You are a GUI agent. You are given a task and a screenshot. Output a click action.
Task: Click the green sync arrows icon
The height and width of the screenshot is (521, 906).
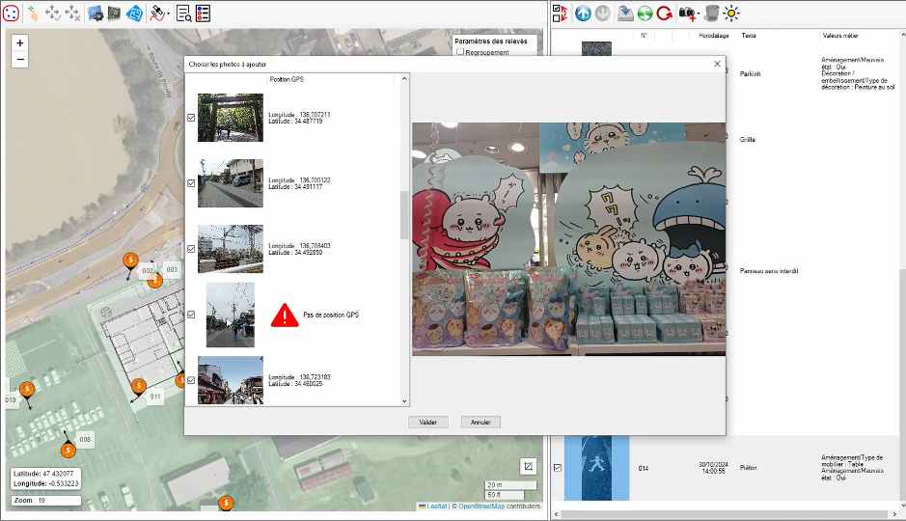pos(645,13)
